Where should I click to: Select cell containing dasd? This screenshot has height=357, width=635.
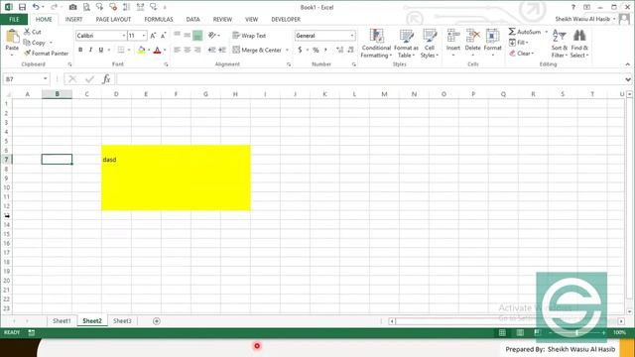(x=116, y=160)
